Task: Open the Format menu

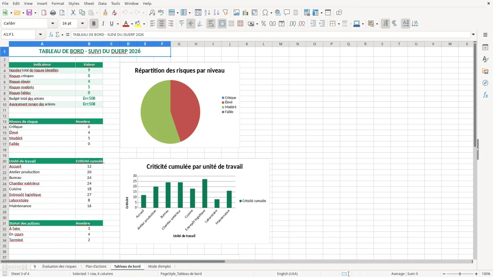Action: pyautogui.click(x=58, y=3)
